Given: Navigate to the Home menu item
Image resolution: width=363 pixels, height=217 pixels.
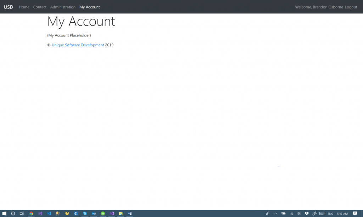Looking at the screenshot, I should click(x=24, y=7).
